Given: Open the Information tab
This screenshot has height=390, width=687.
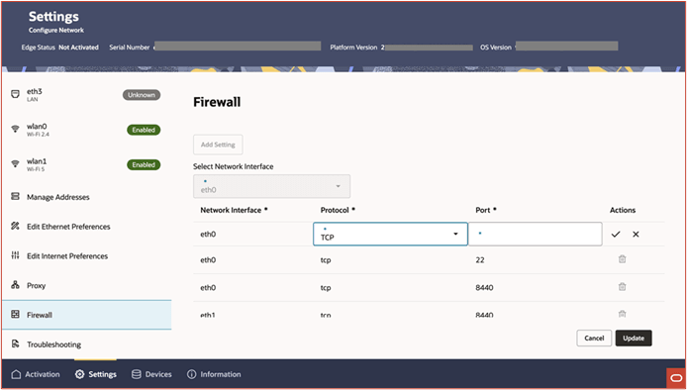Looking at the screenshot, I should (x=214, y=374).
